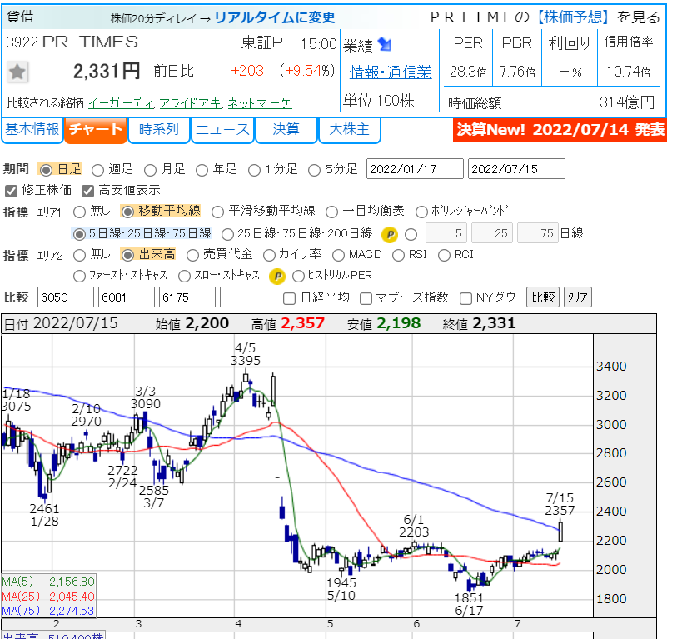This screenshot has width=677, height=639.
Task: Open the ニュース tab
Action: pos(222,129)
